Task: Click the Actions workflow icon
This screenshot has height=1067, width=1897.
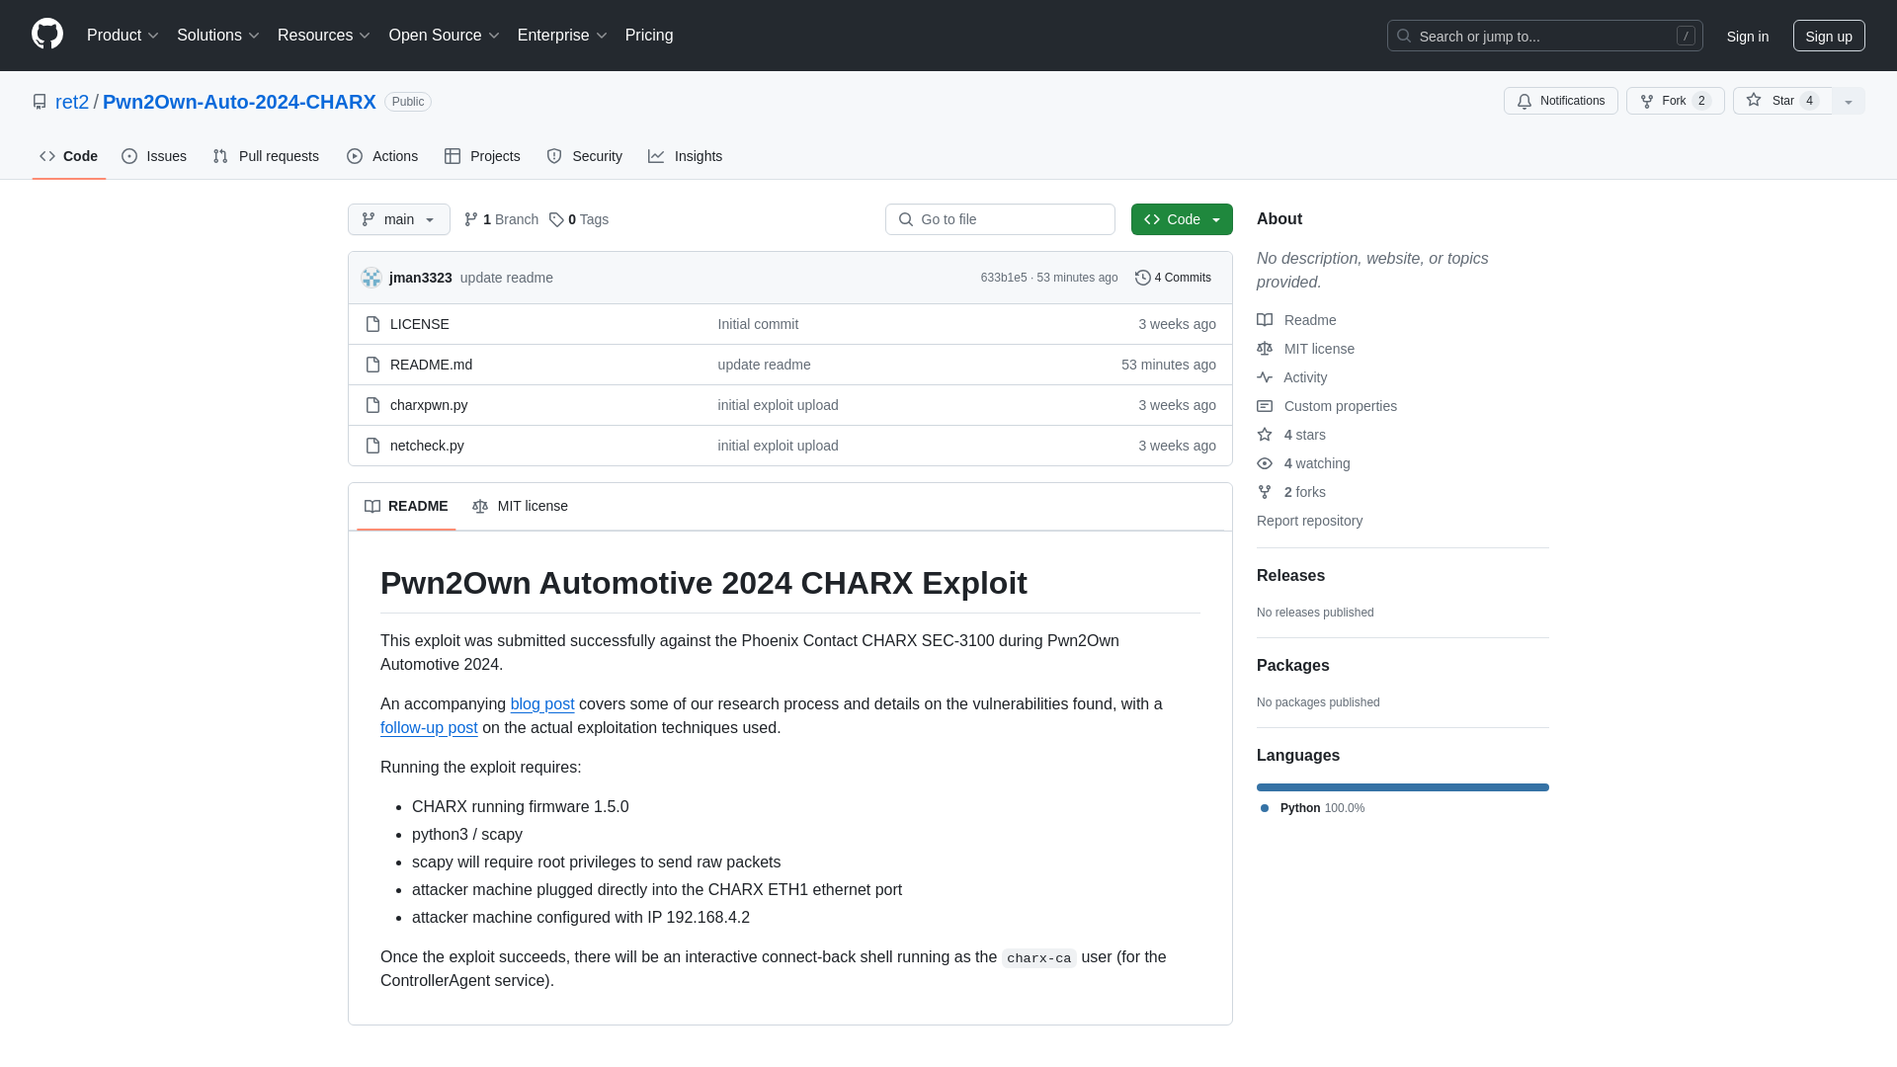Action: click(x=355, y=156)
